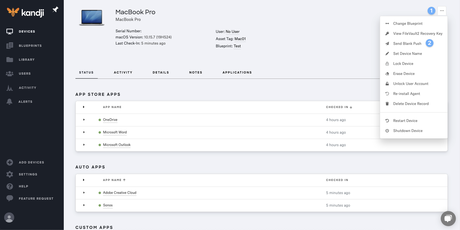The height and width of the screenshot is (230, 460).
Task: Expand the Microsoft Outlook row
Action: point(84,145)
